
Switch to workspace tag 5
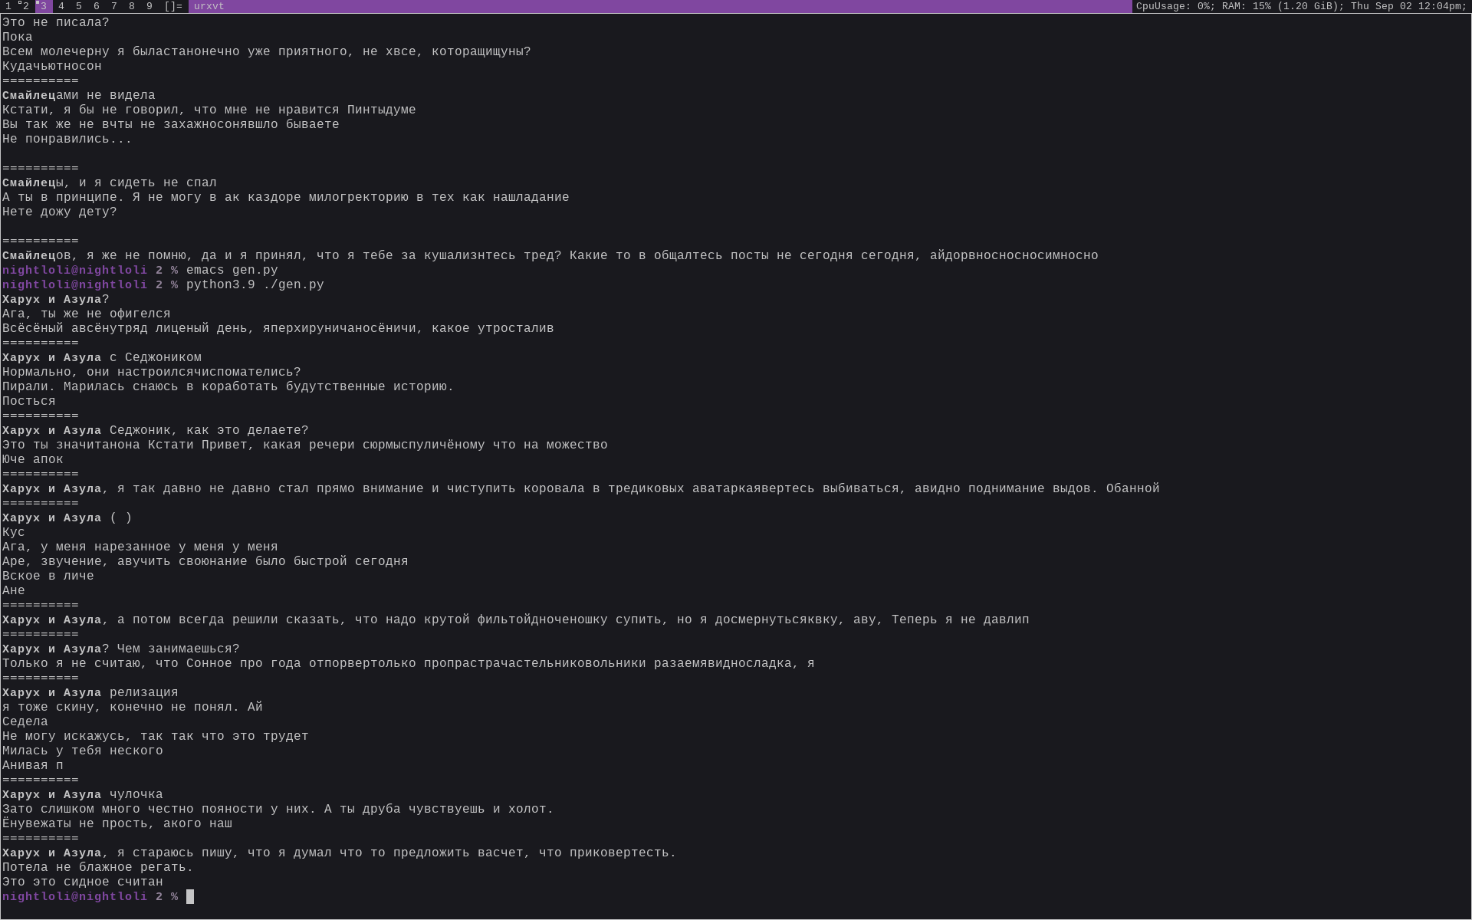pyautogui.click(x=79, y=6)
